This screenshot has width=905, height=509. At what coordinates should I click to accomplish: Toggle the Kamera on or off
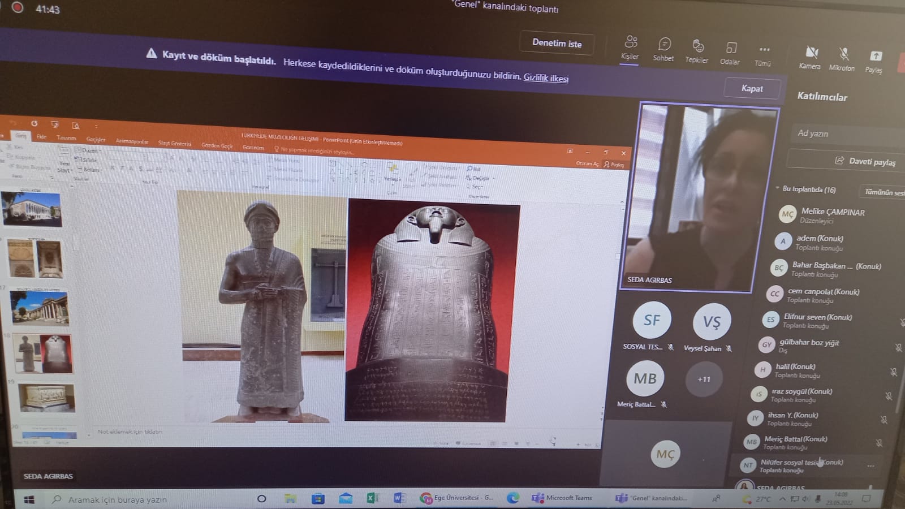click(811, 58)
